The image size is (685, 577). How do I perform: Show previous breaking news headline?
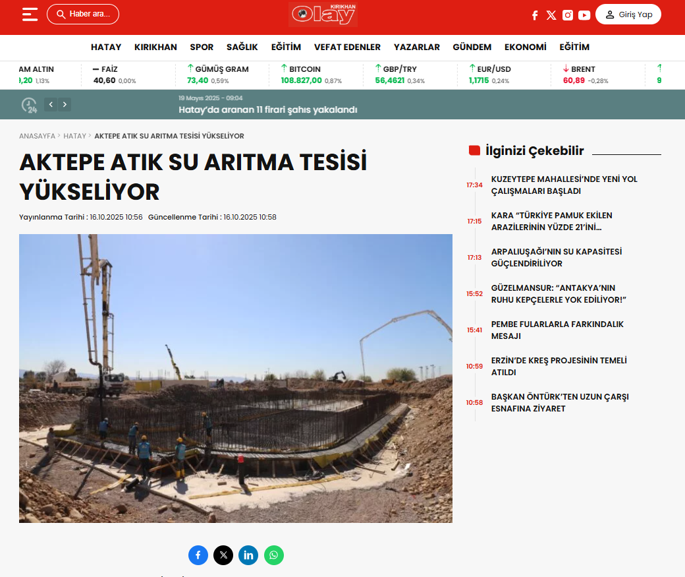click(x=51, y=104)
